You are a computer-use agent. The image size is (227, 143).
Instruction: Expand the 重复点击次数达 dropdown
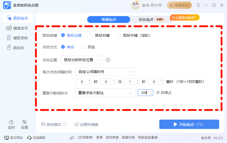105,93
